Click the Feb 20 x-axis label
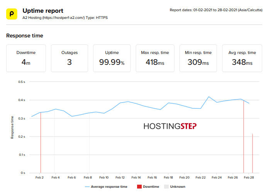This screenshot has width=273, height=192. pyautogui.click(x=184, y=177)
